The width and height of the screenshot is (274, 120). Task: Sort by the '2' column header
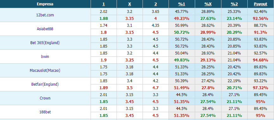pyautogui.click(x=156, y=4)
